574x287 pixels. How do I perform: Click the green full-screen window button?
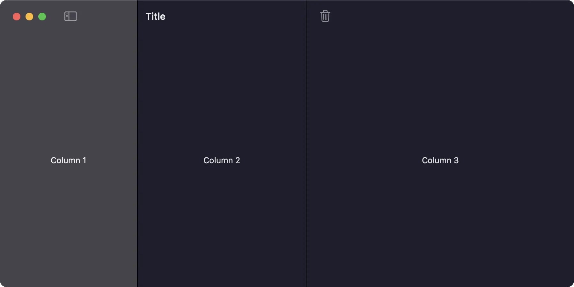pyautogui.click(x=42, y=17)
